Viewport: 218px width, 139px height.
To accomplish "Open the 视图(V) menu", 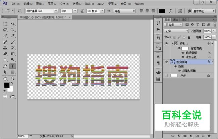I will (x=113, y=4).
